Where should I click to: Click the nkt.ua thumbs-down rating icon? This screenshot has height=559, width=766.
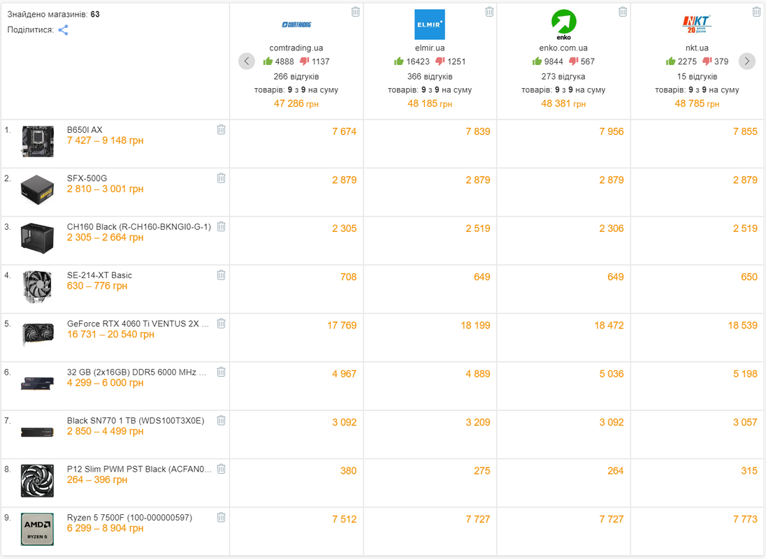707,61
